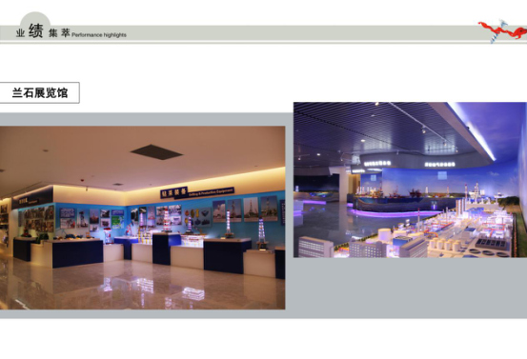The width and height of the screenshot is (527, 359).
Task: Select the 业绩集萃 header title
Action: pos(43,32)
